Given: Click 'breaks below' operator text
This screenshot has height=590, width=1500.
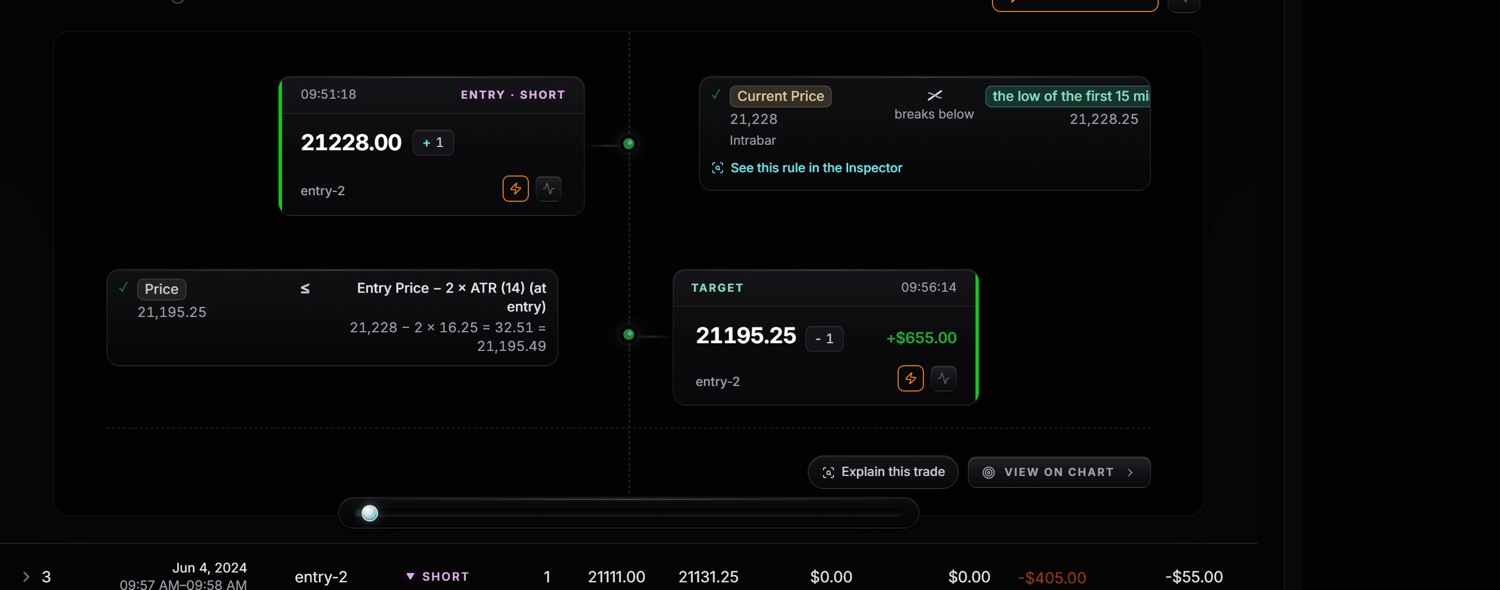Looking at the screenshot, I should pyautogui.click(x=933, y=115).
